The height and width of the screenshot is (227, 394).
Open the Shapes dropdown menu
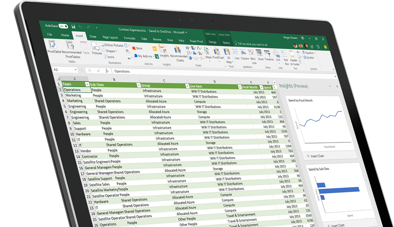pyautogui.click(x=110, y=51)
